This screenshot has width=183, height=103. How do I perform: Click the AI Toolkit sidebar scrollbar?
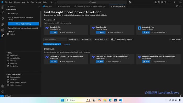(x=41, y=19)
